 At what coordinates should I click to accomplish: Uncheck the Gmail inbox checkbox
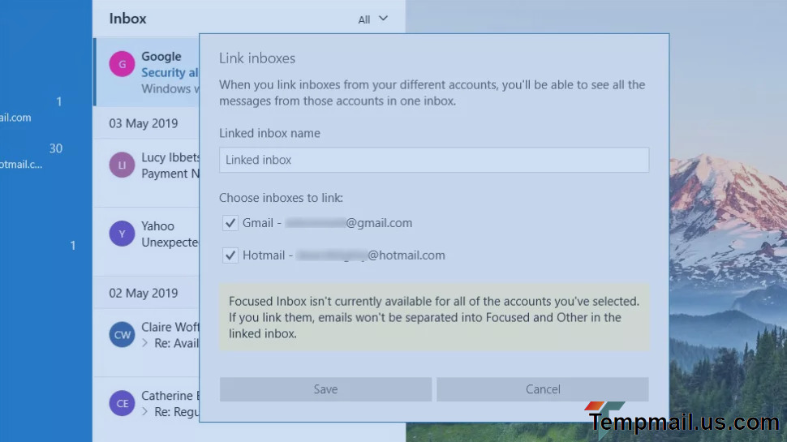coord(230,223)
